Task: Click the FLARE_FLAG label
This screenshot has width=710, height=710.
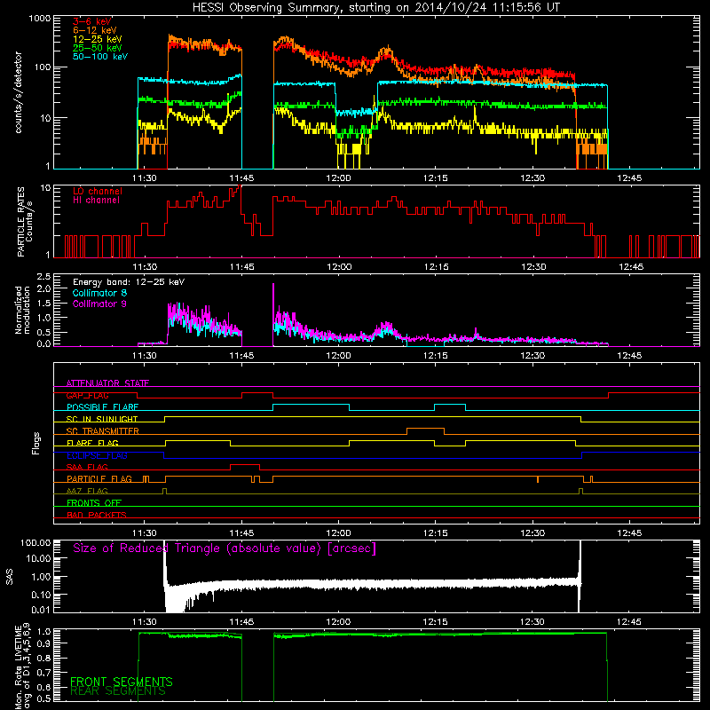Action: 92,443
